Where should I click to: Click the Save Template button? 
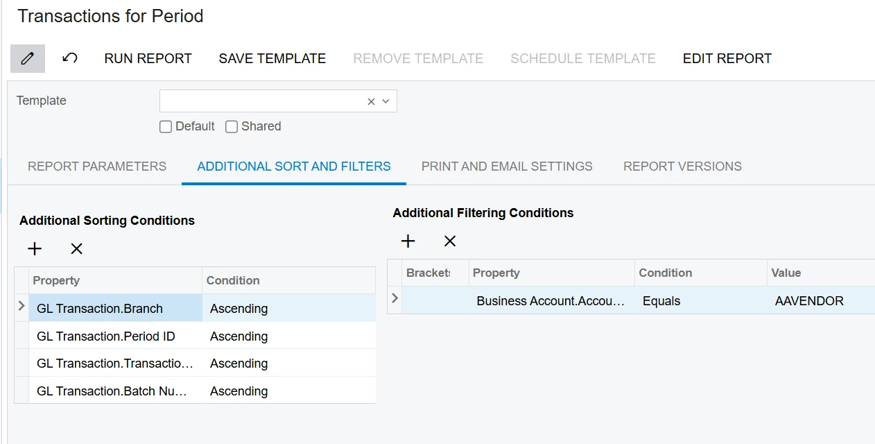(272, 59)
